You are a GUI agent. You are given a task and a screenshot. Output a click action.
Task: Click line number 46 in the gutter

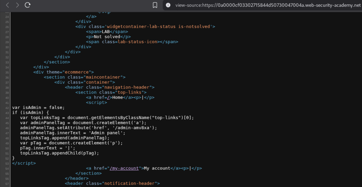(7, 128)
